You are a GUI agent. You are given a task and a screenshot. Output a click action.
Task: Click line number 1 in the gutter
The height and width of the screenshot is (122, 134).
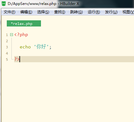(7, 35)
